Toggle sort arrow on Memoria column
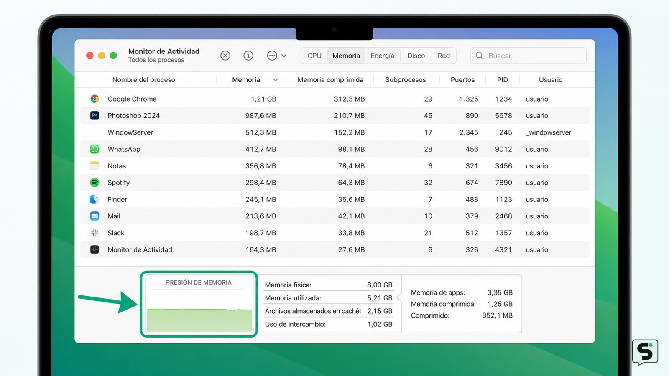Image resolution: width=669 pixels, height=376 pixels. coord(276,80)
